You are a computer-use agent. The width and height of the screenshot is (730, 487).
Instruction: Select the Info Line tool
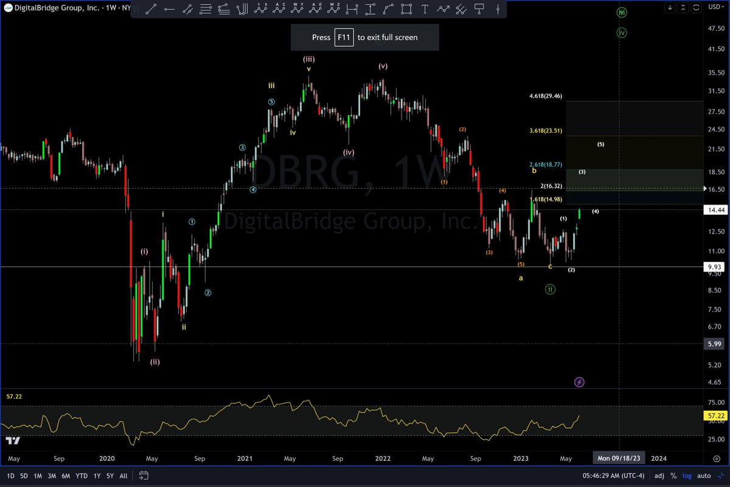(187, 9)
